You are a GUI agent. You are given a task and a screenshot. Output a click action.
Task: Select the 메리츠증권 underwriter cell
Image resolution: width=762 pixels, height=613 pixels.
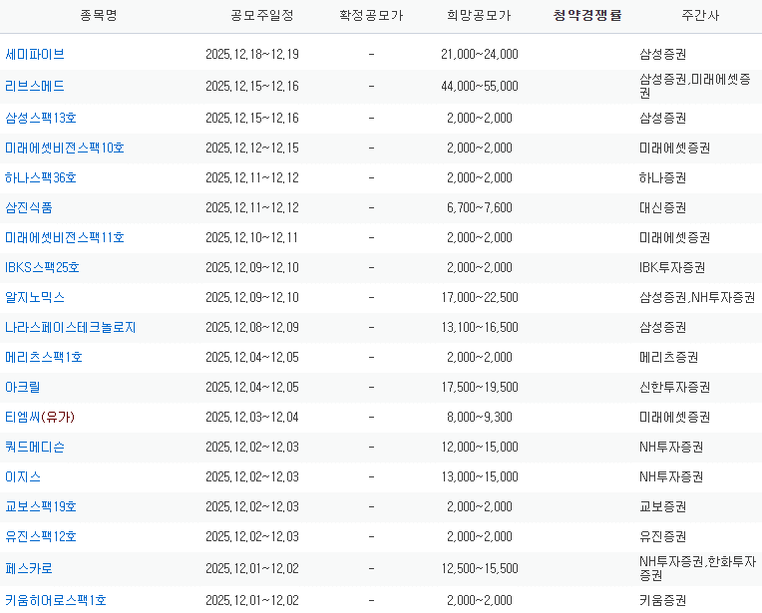(x=668, y=358)
